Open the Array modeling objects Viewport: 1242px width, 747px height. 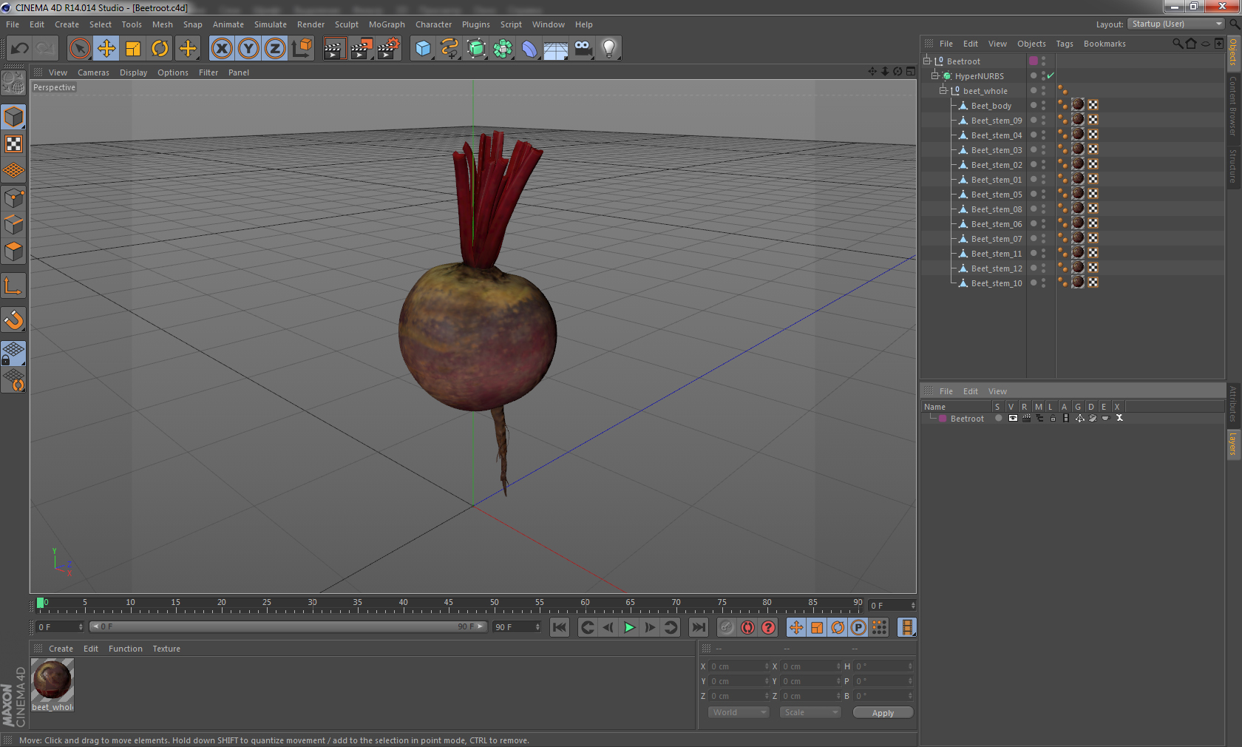[x=503, y=49]
